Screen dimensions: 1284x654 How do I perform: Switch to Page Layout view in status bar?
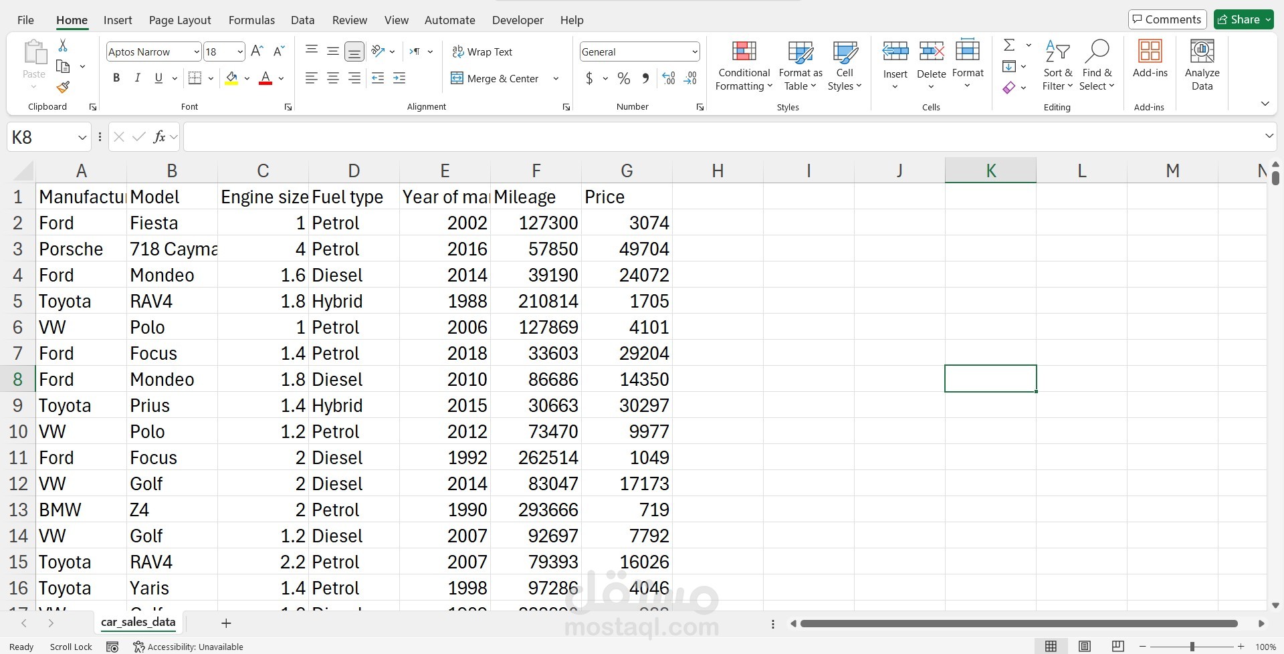[1085, 646]
